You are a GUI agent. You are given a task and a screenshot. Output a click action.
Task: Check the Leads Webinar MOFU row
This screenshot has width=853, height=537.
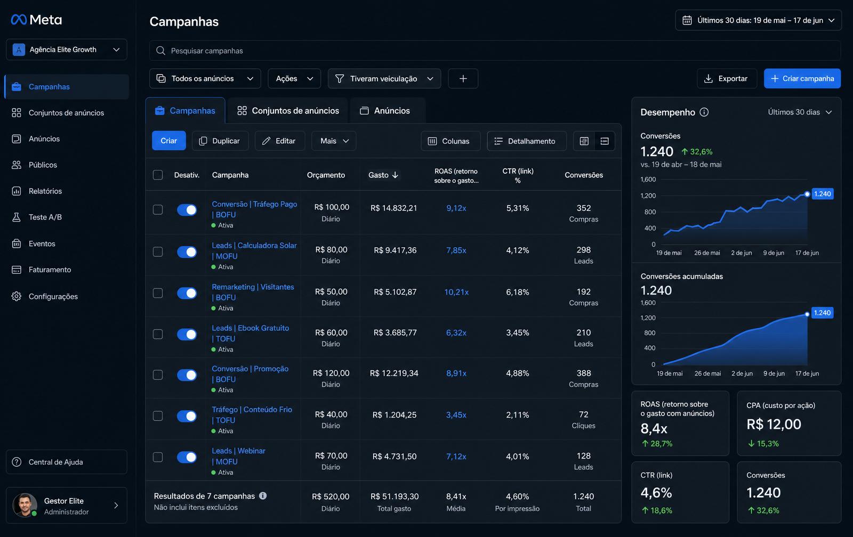(158, 457)
